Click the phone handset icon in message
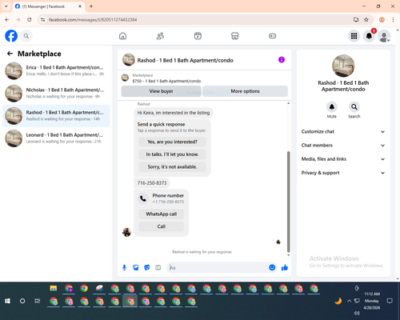The image size is (400, 320). [x=143, y=198]
